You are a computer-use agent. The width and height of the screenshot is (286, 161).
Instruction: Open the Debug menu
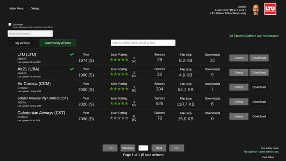coord(35,8)
